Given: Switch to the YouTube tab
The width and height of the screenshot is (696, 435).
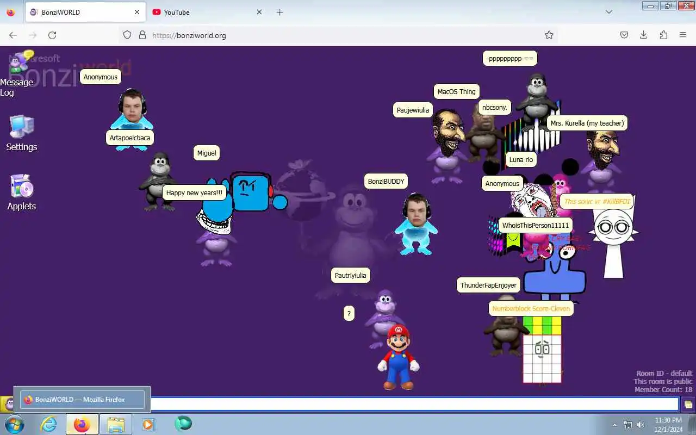Looking at the screenshot, I should tap(207, 12).
